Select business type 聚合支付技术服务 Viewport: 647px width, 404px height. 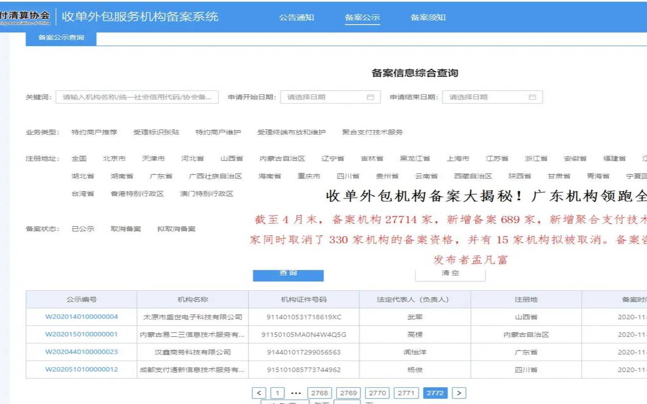[x=373, y=132]
